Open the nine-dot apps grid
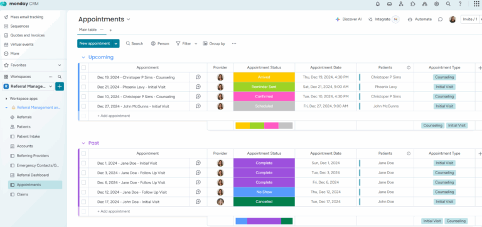 476,4
